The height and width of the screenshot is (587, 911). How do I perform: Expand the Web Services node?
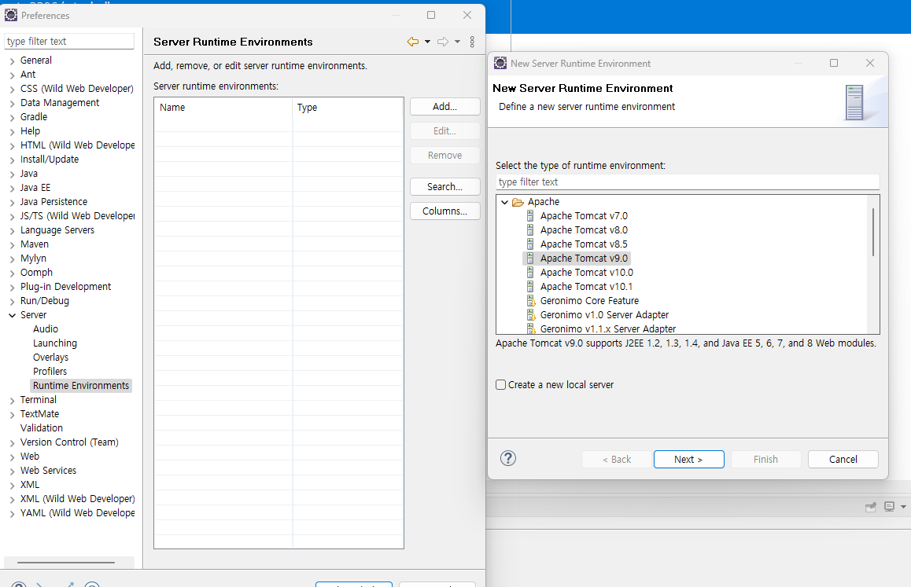pyautogui.click(x=13, y=471)
